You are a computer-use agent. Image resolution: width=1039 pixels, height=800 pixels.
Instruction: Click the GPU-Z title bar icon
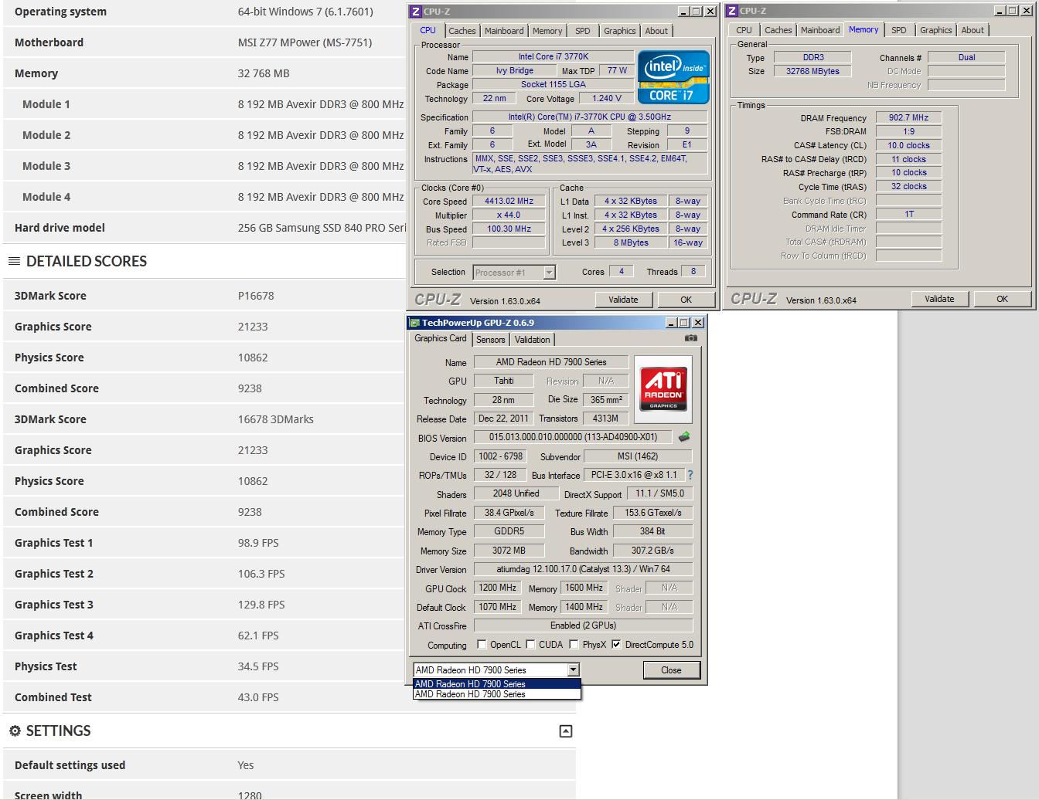pos(415,323)
